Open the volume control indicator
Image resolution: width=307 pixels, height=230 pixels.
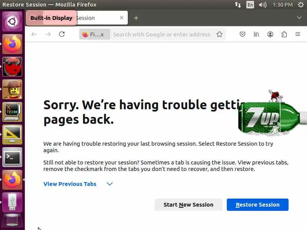[x=262, y=5]
